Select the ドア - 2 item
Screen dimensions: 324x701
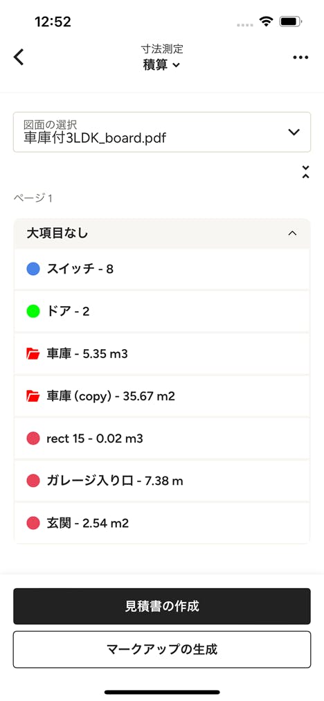pos(162,312)
